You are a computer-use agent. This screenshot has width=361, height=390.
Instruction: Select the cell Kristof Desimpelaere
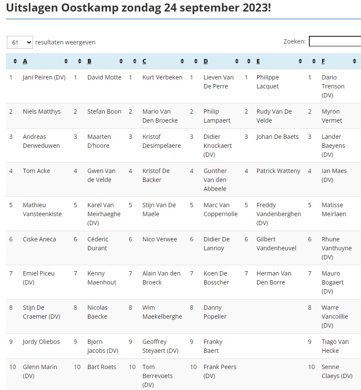coord(161,141)
